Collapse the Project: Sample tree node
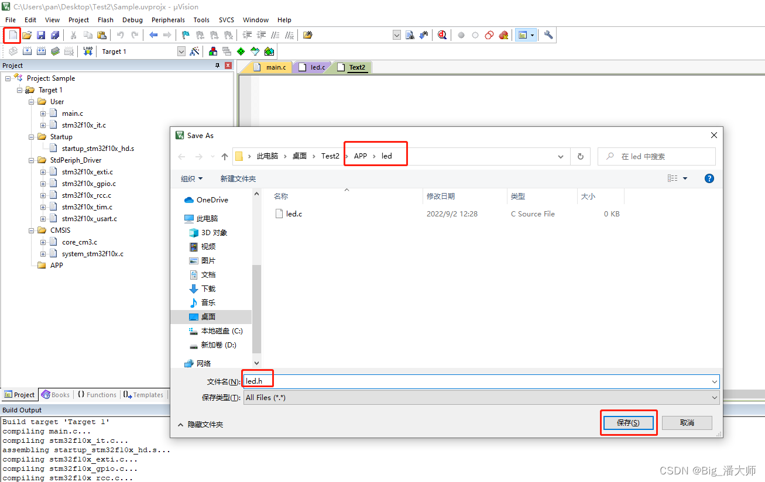This screenshot has height=482, width=765. [8, 78]
